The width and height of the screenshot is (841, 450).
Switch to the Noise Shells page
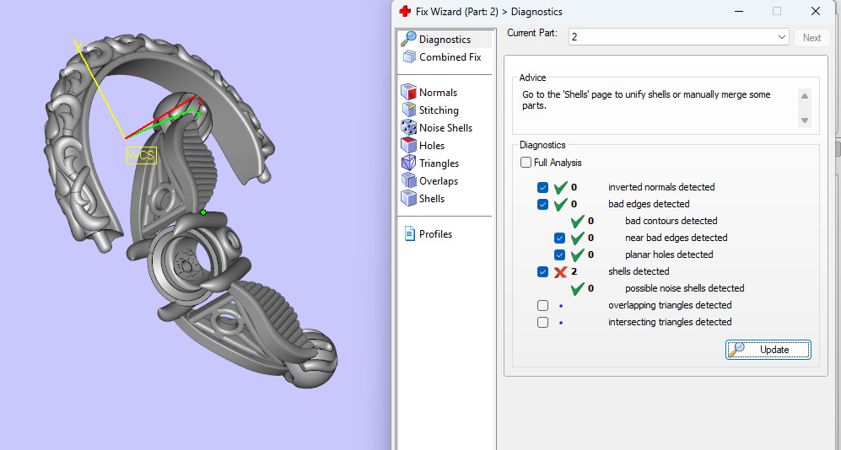pyautogui.click(x=445, y=127)
